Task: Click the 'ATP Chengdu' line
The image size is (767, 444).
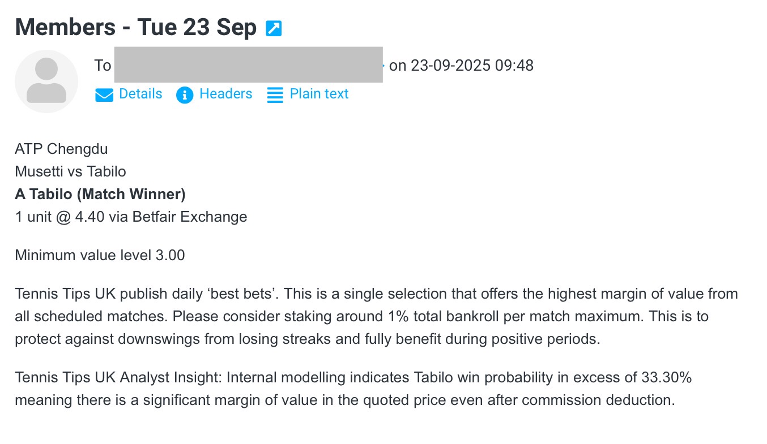Action: pyautogui.click(x=61, y=149)
